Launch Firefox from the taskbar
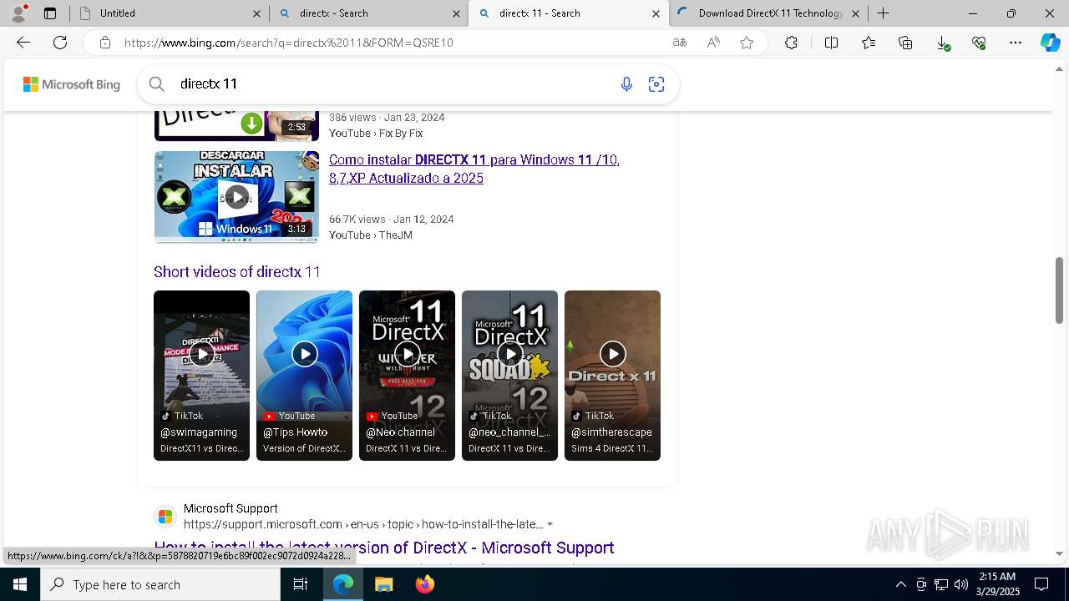 [425, 584]
